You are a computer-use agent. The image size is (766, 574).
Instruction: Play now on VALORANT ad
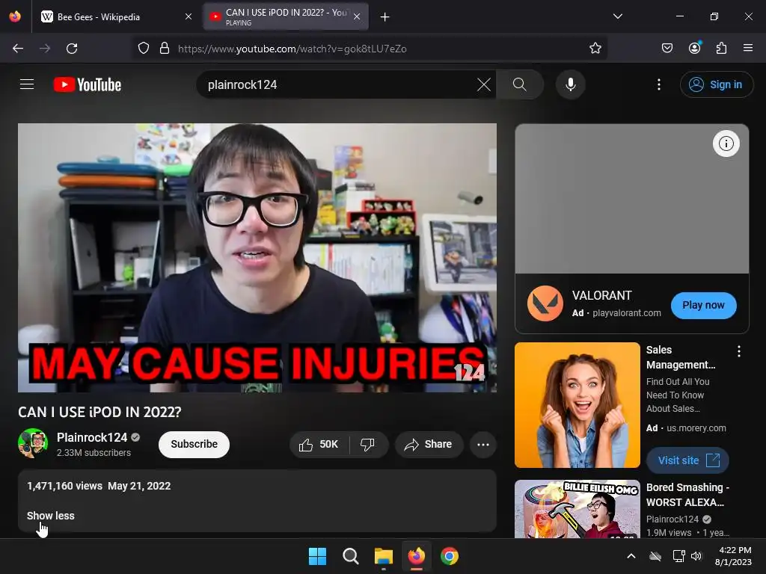click(x=703, y=306)
